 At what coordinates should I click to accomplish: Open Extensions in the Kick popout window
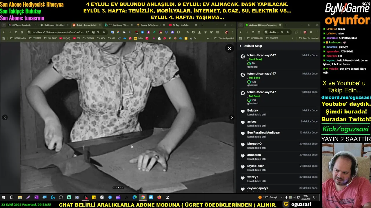tap(296, 32)
